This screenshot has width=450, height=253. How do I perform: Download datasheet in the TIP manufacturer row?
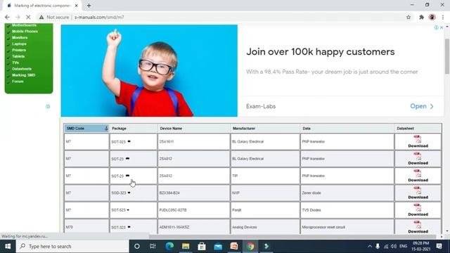click(418, 176)
